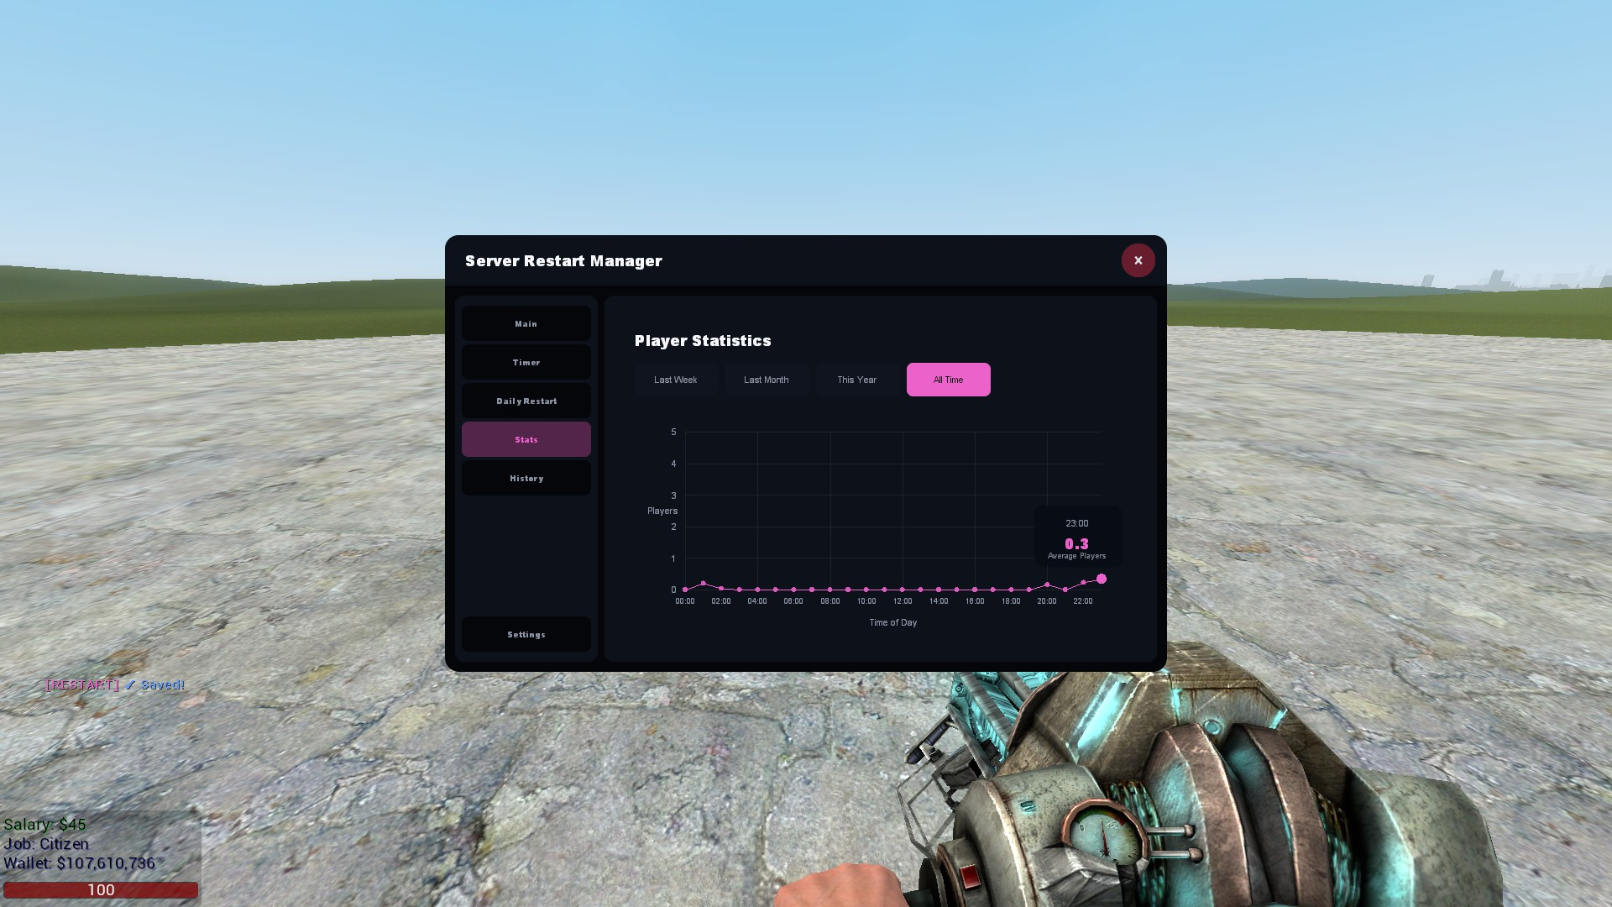Close the Server Restart Manager window
The image size is (1612, 907).
[1138, 260]
